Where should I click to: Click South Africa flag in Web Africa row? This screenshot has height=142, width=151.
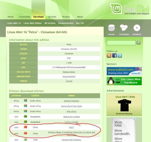click(25, 111)
